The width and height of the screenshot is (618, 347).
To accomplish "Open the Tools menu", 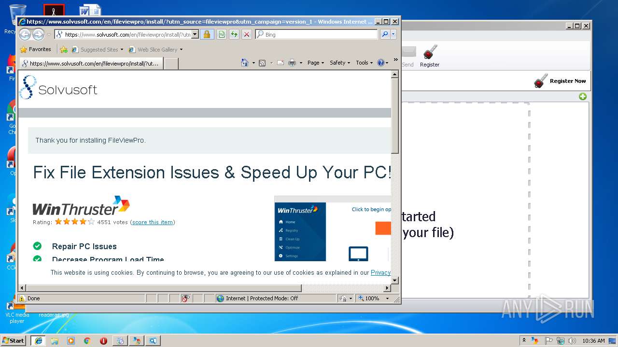I will [x=364, y=63].
